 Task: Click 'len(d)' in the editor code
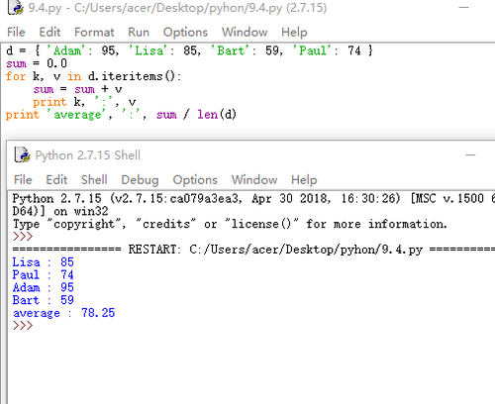click(x=217, y=115)
